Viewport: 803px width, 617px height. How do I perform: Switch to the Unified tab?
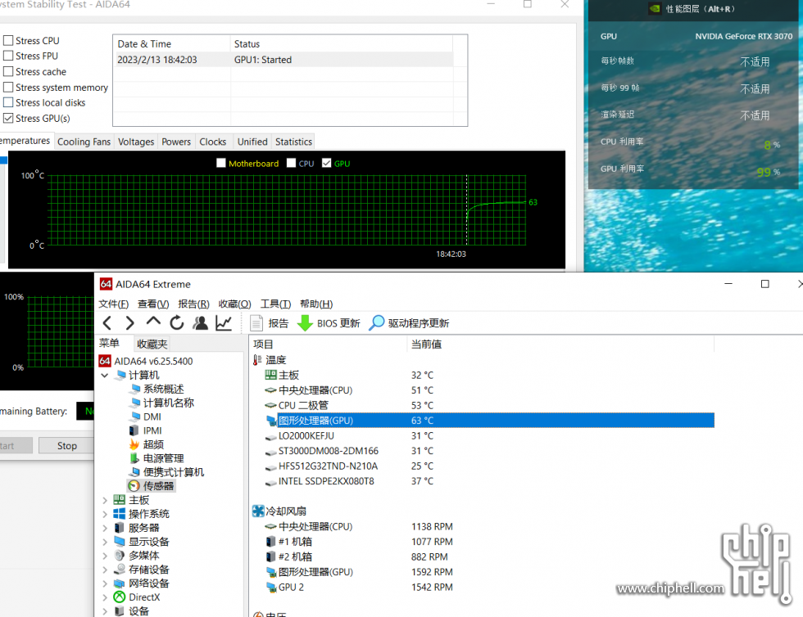(252, 142)
